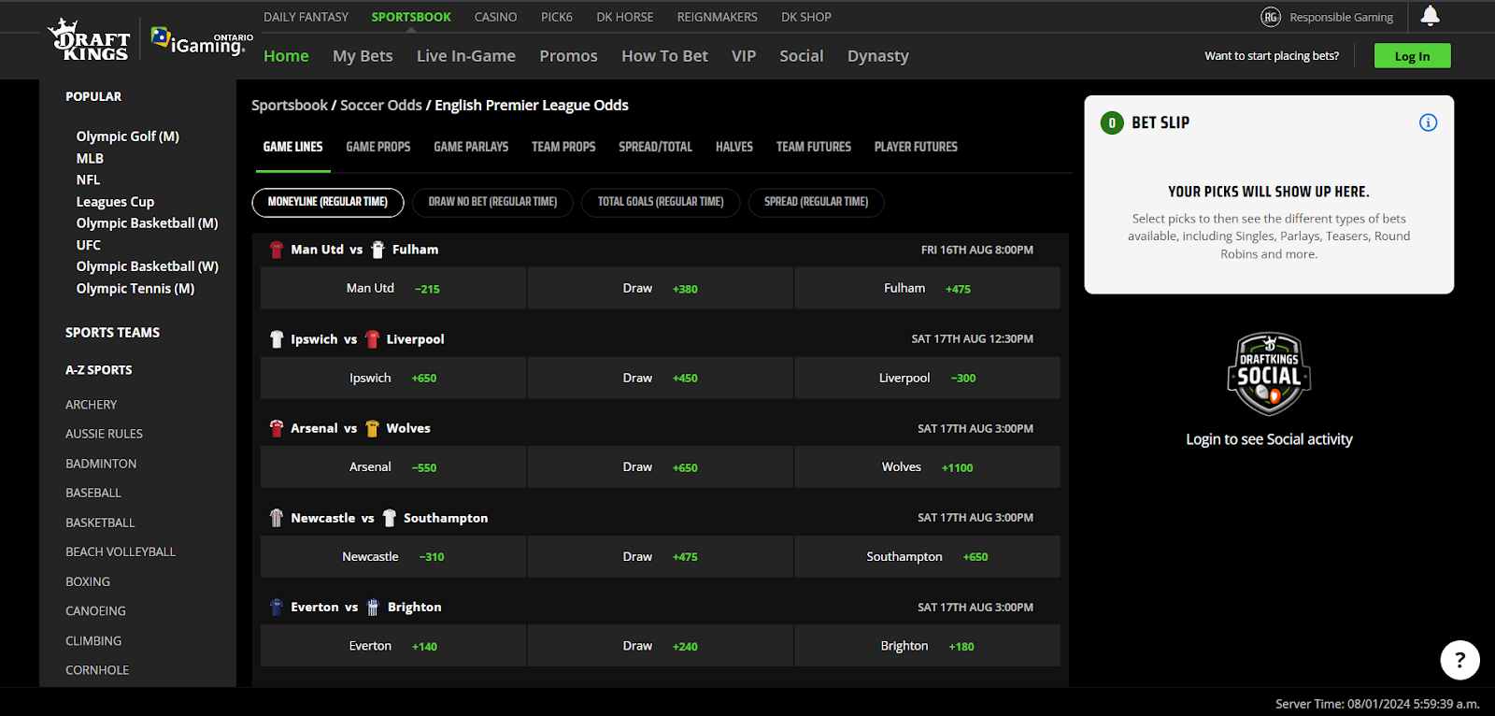Pick Wolves at +1100
This screenshot has width=1495, height=716.
pos(927,466)
